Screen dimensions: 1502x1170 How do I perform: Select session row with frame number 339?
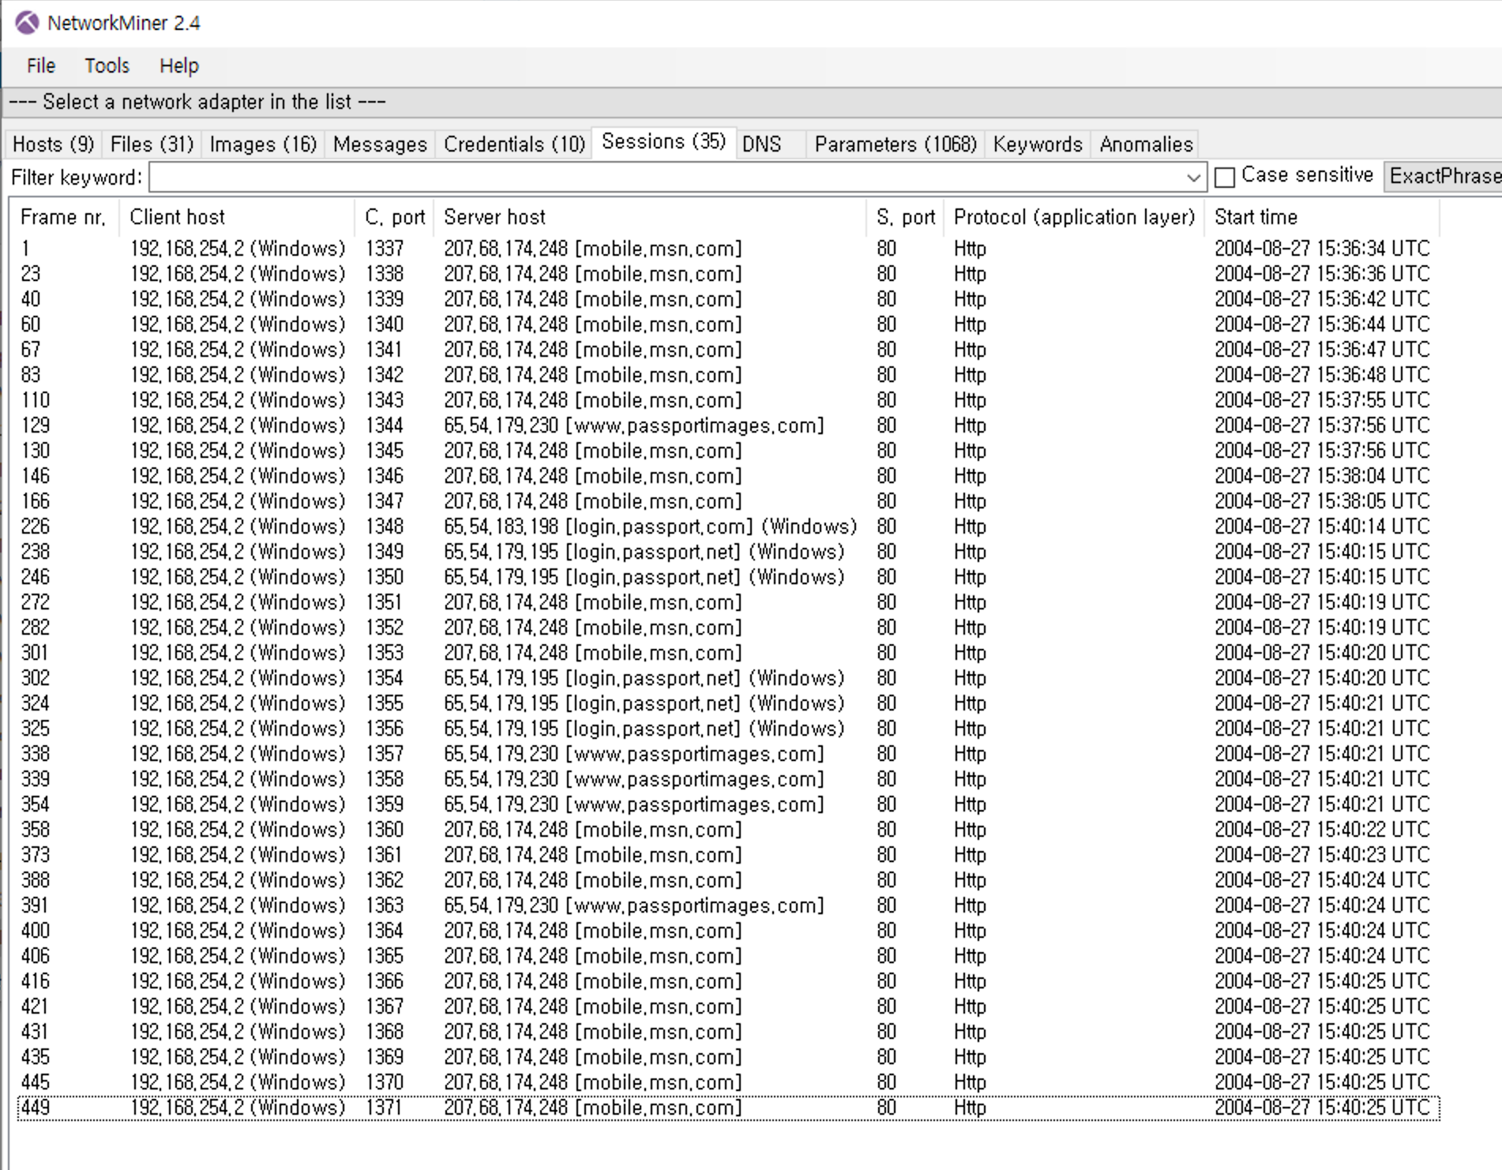[x=728, y=779]
